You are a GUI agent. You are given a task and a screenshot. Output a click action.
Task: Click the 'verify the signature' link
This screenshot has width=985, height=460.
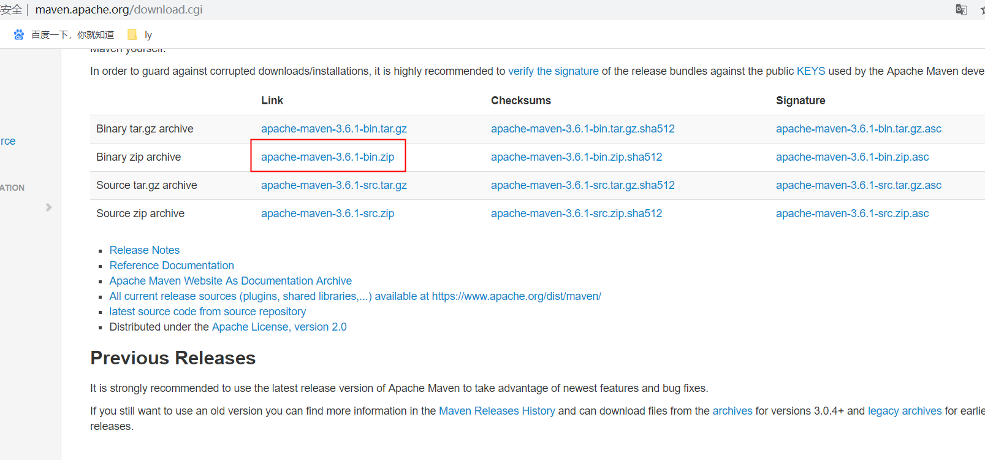tap(553, 71)
